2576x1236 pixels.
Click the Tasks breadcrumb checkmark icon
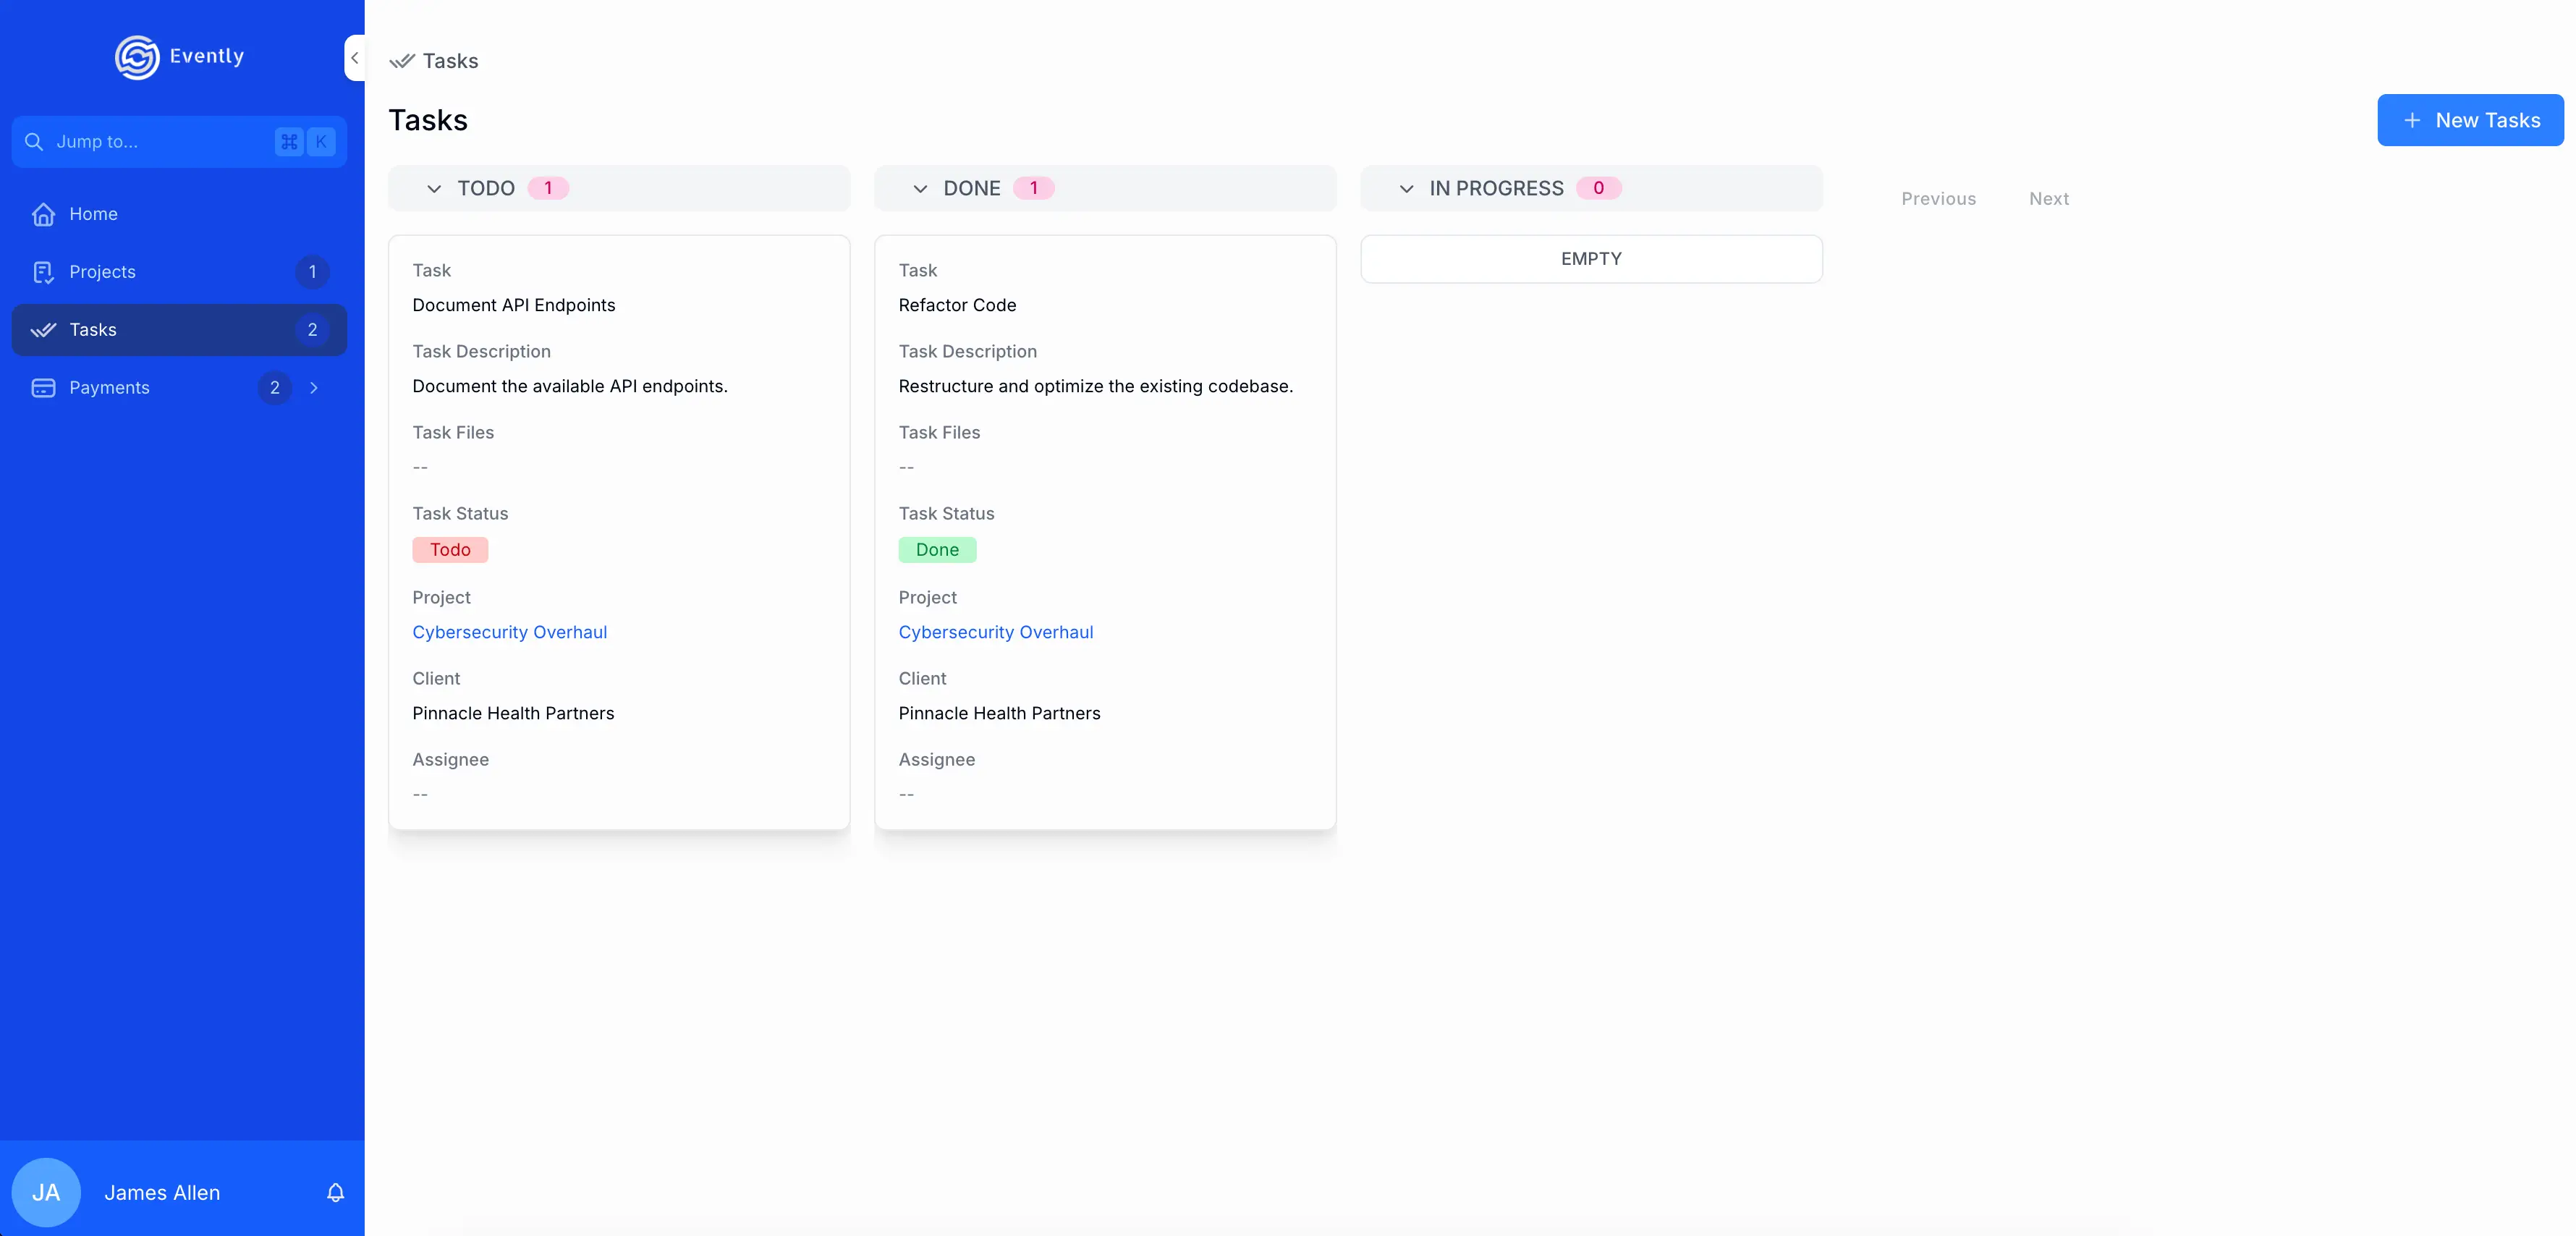(x=402, y=61)
